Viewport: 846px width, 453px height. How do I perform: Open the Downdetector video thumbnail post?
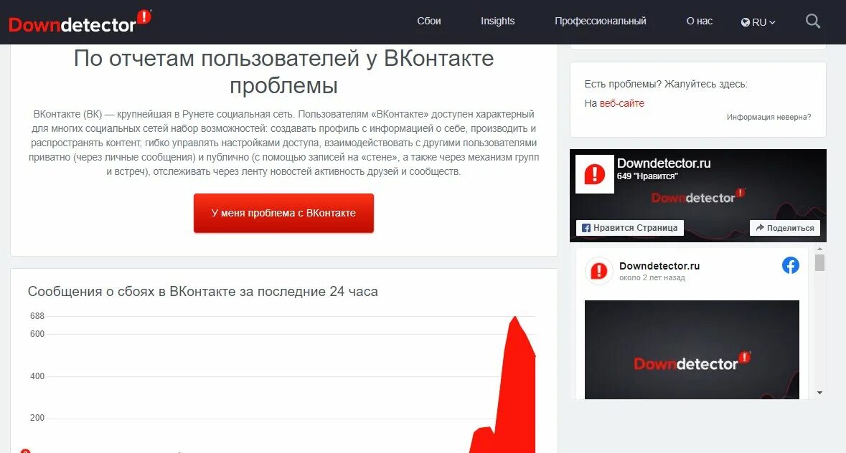click(692, 350)
